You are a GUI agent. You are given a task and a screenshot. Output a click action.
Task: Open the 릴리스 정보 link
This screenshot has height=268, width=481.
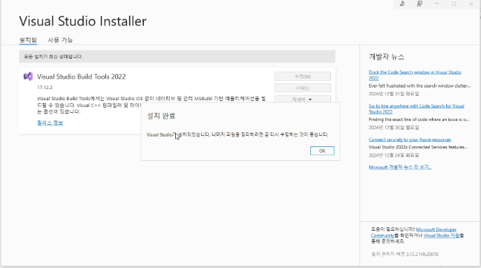[x=50, y=122]
